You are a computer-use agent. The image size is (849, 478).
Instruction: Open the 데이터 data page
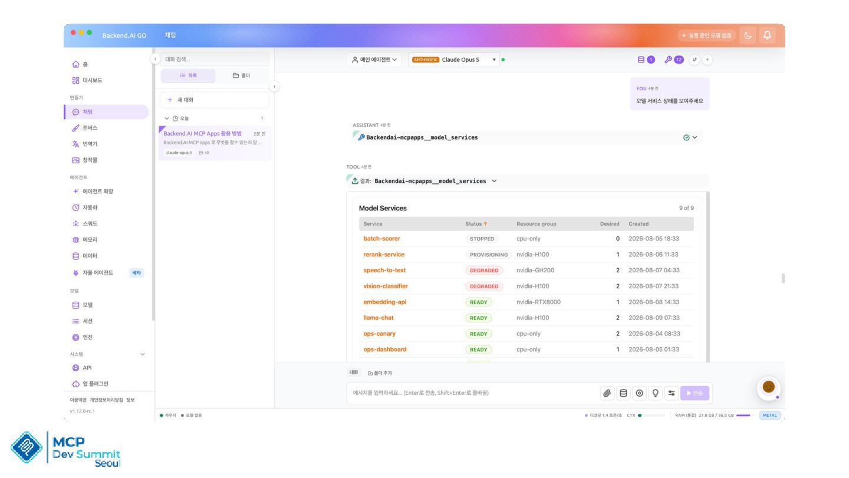coord(106,256)
